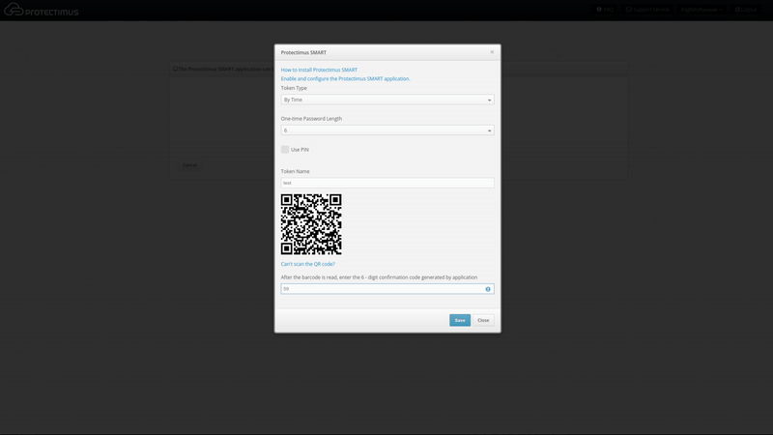This screenshot has height=435, width=773.
Task: Open the Can't scan the QR code link
Action: point(307,264)
